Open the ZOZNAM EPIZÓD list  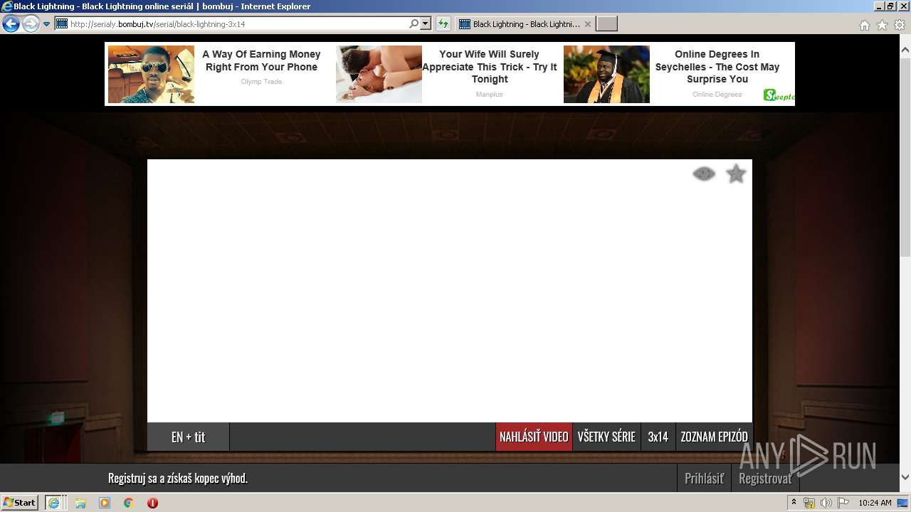[x=714, y=437]
